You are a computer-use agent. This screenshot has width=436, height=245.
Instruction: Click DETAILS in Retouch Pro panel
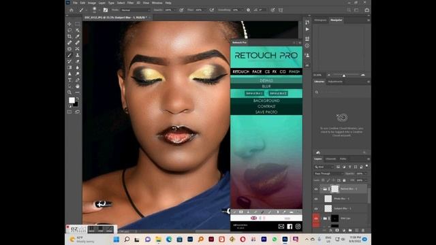(266, 80)
